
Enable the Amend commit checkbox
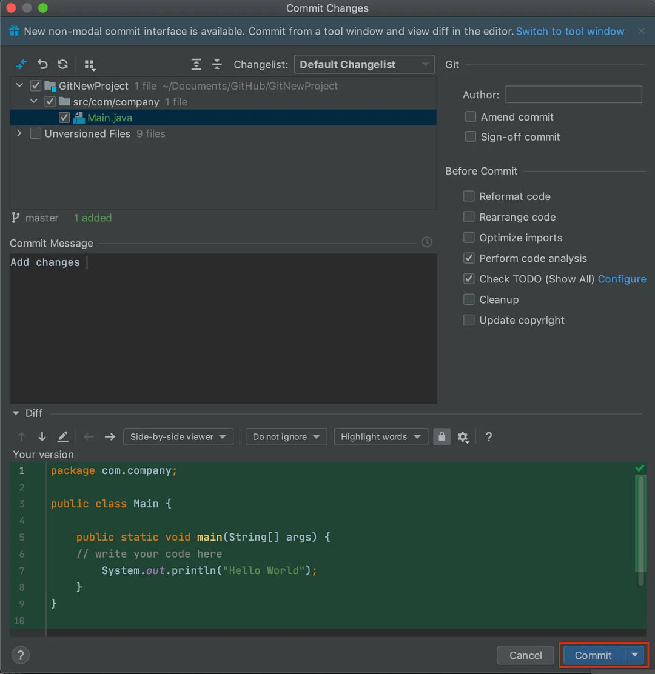tap(471, 117)
